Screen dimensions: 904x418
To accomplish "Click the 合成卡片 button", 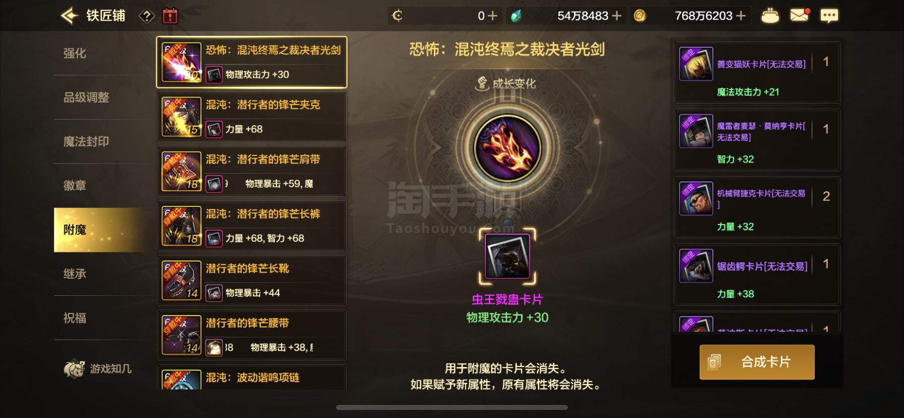I will click(x=757, y=362).
